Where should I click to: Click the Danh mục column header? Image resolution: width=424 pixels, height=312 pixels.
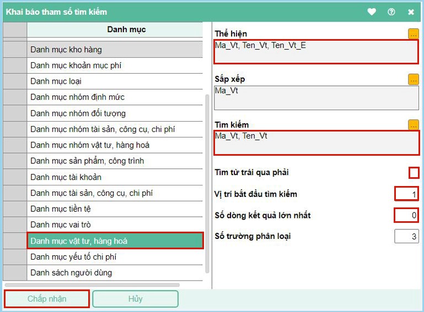(126, 30)
